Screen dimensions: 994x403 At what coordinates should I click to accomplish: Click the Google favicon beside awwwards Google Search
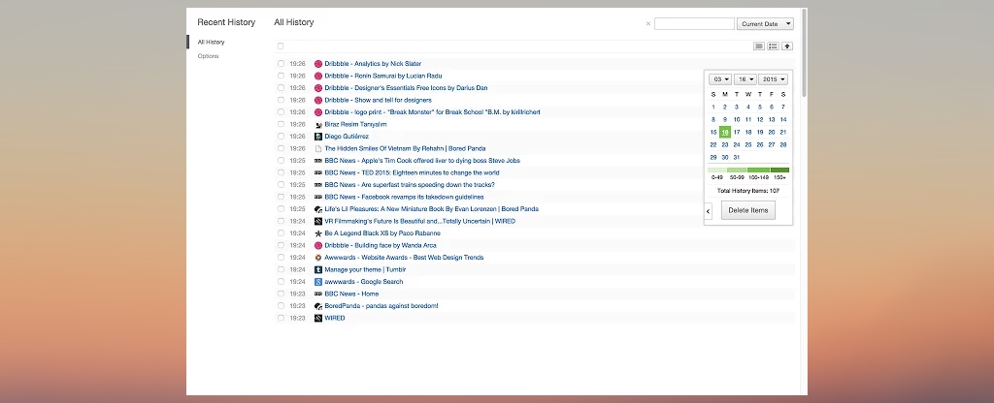click(318, 282)
